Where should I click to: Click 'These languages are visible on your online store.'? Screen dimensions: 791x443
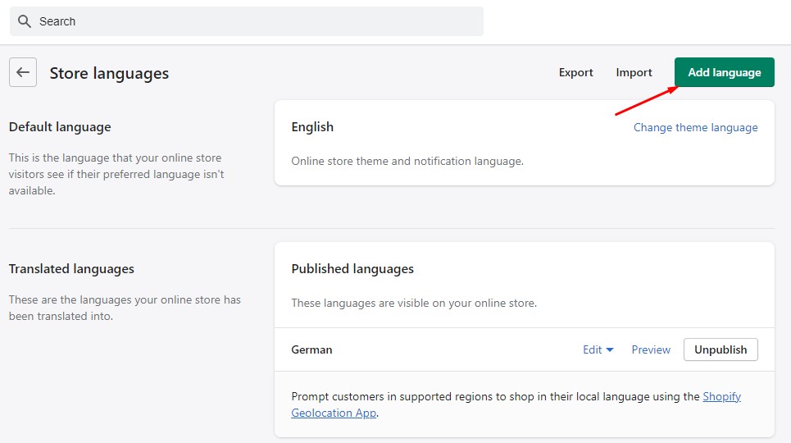click(x=414, y=303)
